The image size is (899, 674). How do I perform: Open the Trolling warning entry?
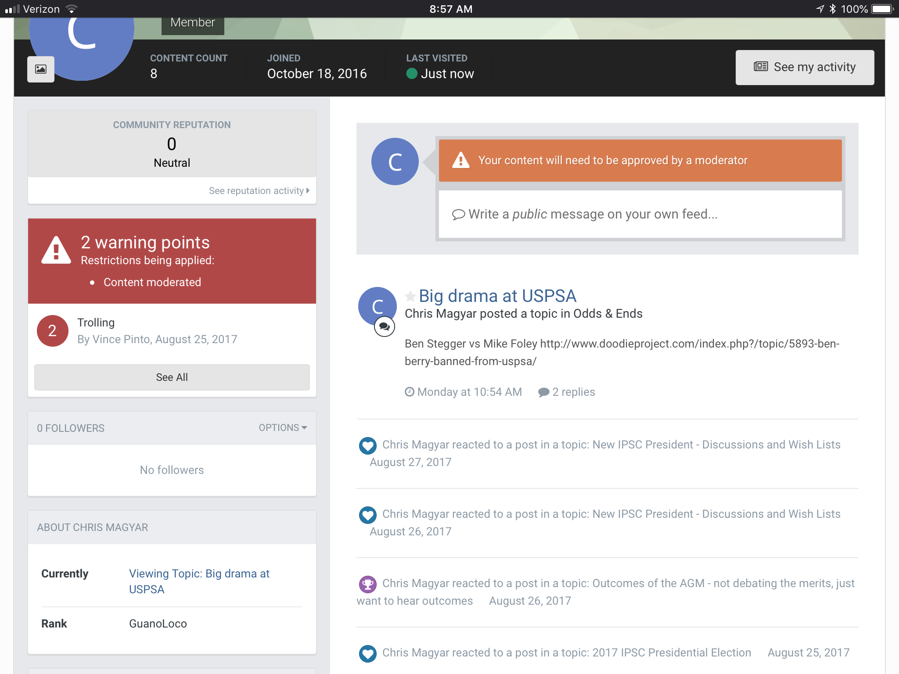pos(96,323)
